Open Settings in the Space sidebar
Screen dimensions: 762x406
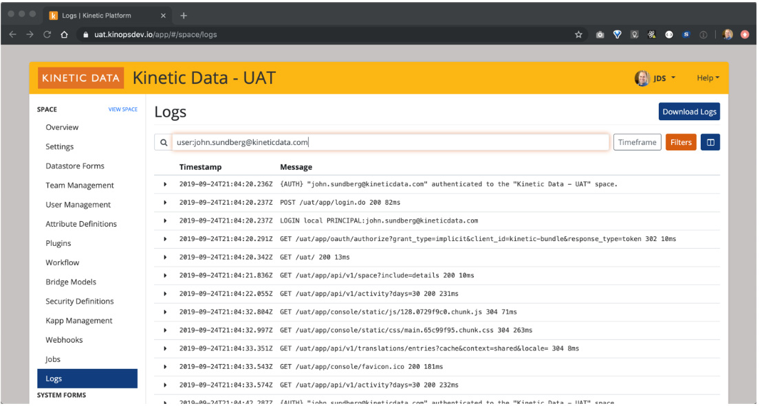[60, 146]
